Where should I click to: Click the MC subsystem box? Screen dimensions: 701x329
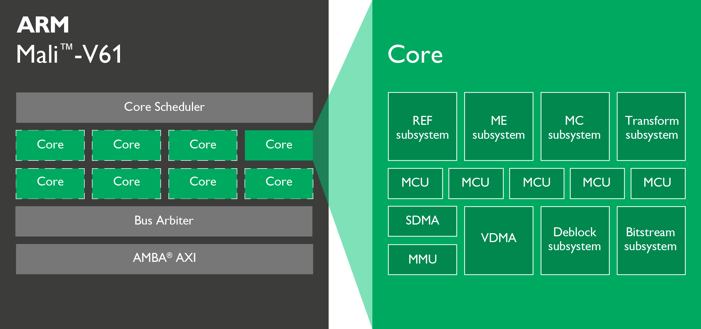tap(575, 127)
